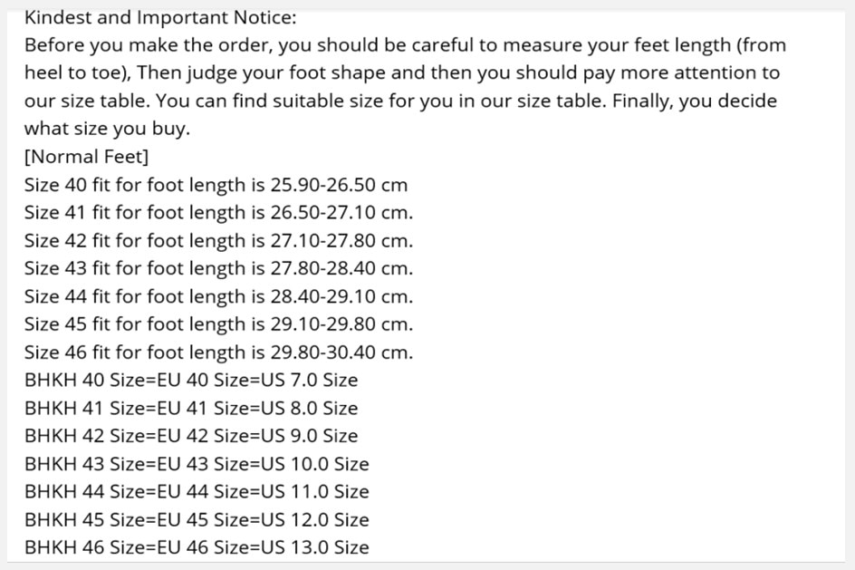The height and width of the screenshot is (570, 855).
Task: Click the BHKH 45 Size=US 12.0 line
Action: click(197, 519)
